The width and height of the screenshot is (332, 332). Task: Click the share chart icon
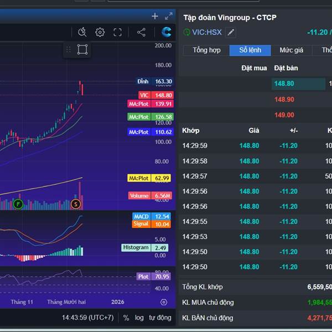point(141,33)
